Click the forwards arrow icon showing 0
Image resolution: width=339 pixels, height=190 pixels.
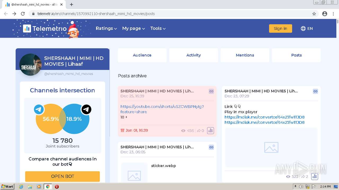point(199,131)
